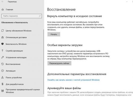Viewport: 133px width, 97px height.
Task: Click the Перезагрузить сейчас button
Action: 59,63
